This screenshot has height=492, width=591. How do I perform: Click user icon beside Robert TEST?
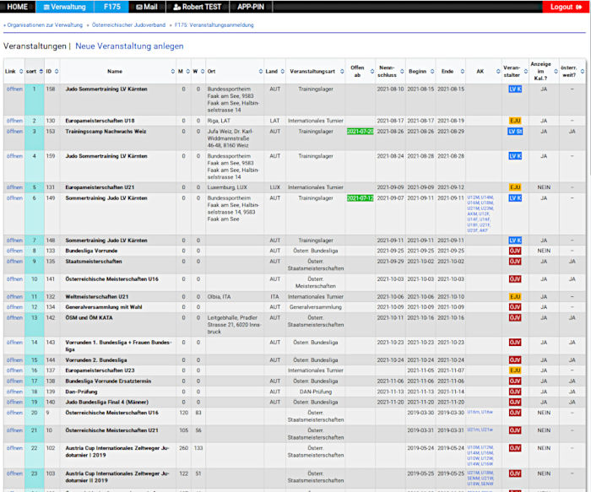(176, 7)
